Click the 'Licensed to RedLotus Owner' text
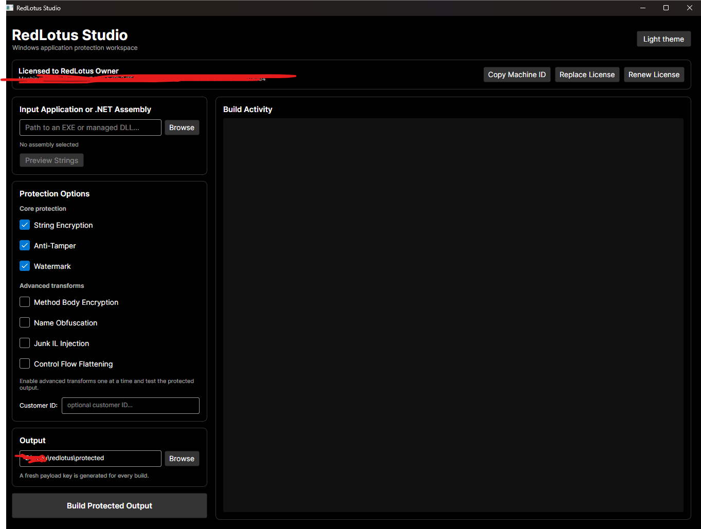Screen dimensions: 701x529 pyautogui.click(x=68, y=71)
